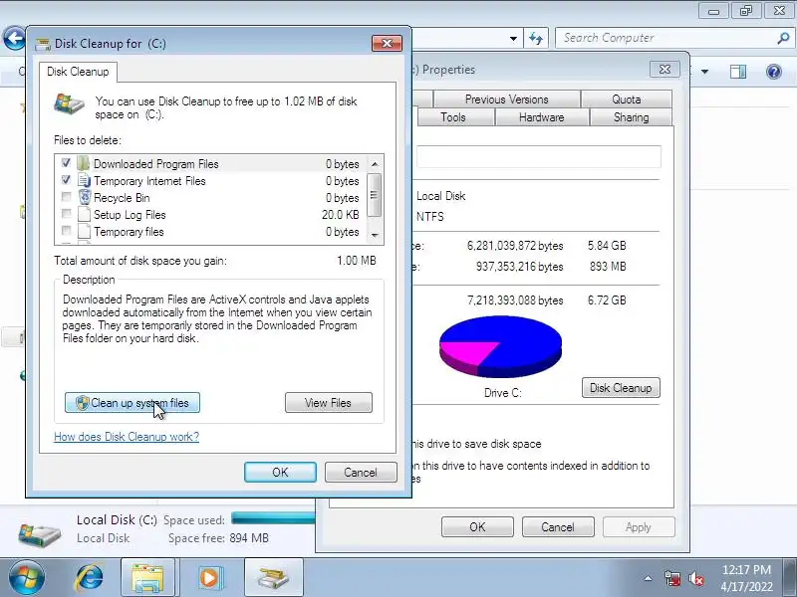Click the Disk Cleanup taskbar icon
797x597 pixels.
pos(273,578)
